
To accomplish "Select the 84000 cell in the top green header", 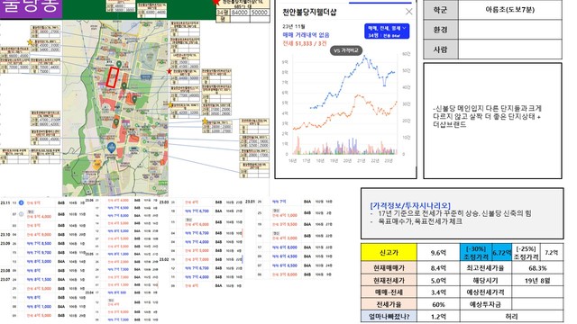I will (240, 12).
